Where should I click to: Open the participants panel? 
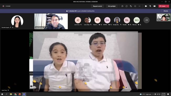click(122, 6)
